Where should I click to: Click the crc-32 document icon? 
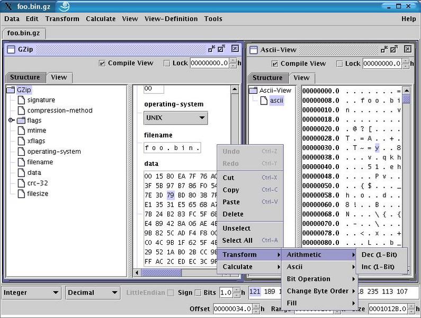click(21, 183)
